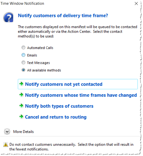Image resolution: width=143 pixels, height=156 pixels.
Task: Click green arrow beside 'Notify both types of customers'
Action: 21,106
